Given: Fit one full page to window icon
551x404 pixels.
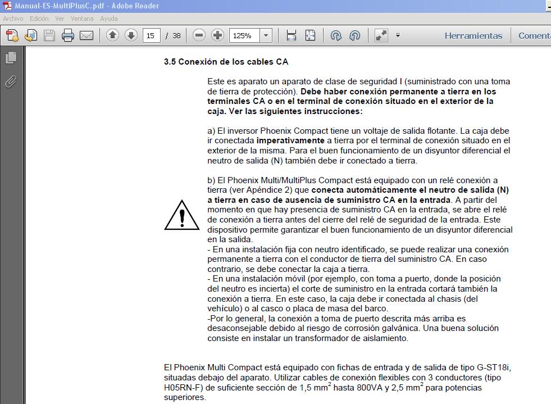Looking at the screenshot, I should click(x=310, y=35).
